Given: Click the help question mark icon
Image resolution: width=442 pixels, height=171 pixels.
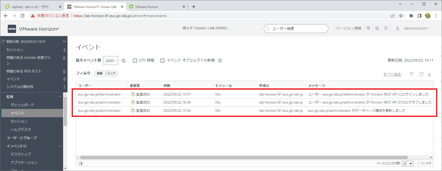Looking at the screenshot, I should (x=386, y=28).
